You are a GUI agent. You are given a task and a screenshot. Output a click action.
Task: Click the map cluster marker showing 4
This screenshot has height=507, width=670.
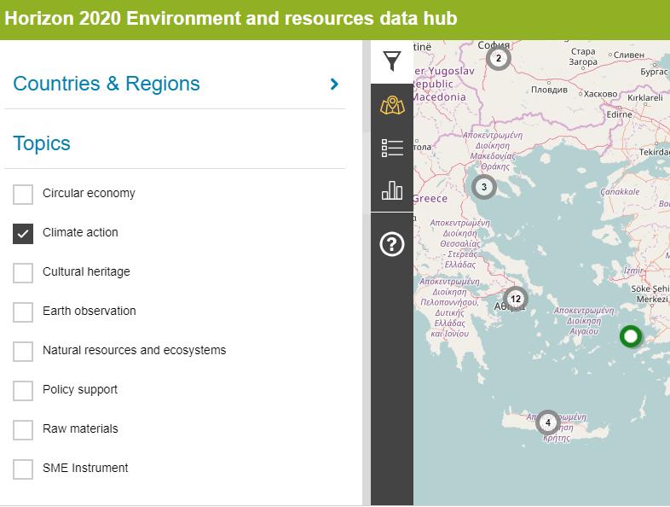click(548, 422)
